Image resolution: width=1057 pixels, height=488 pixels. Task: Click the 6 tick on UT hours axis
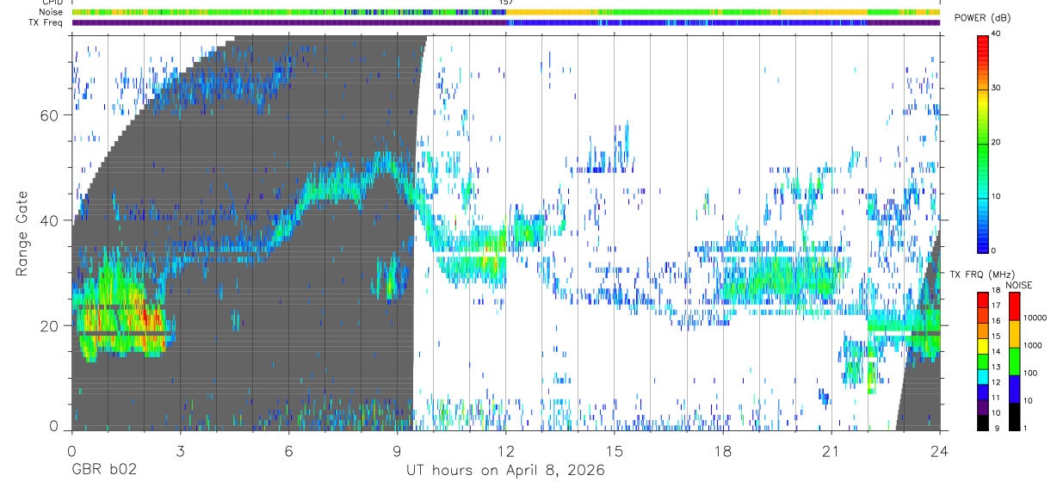tap(288, 451)
